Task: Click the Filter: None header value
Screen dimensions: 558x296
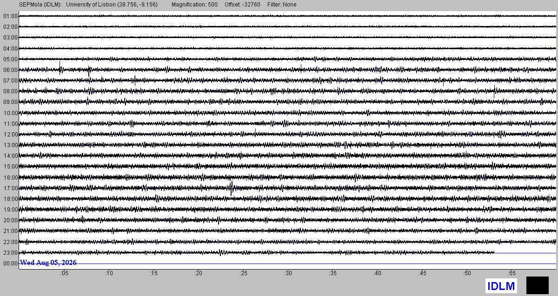Action: click(x=282, y=5)
